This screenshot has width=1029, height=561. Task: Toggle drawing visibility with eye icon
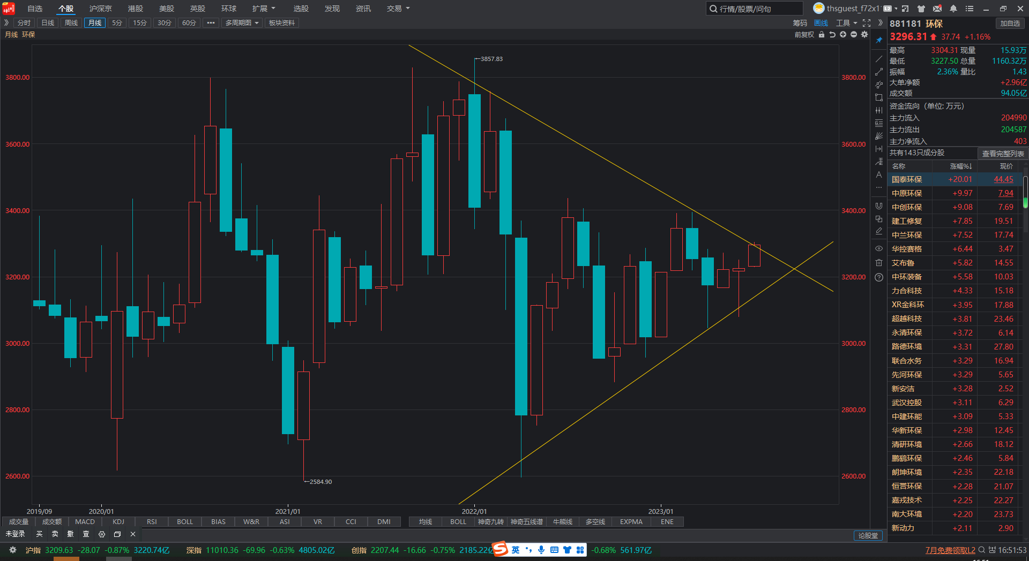[879, 248]
